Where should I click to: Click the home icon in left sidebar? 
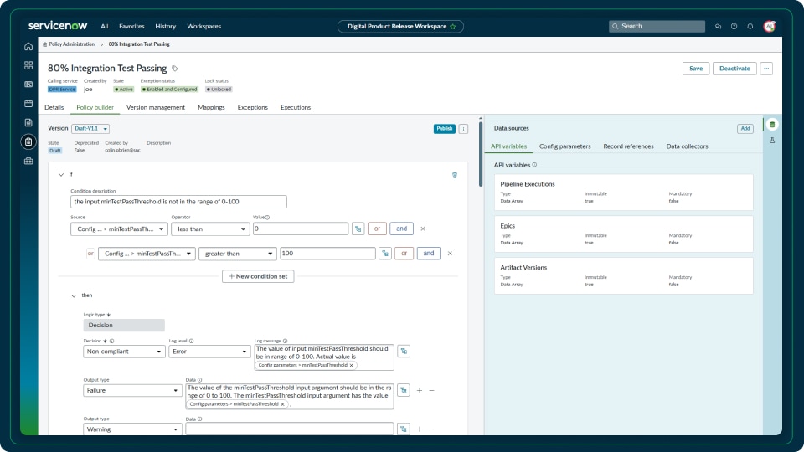coord(28,46)
